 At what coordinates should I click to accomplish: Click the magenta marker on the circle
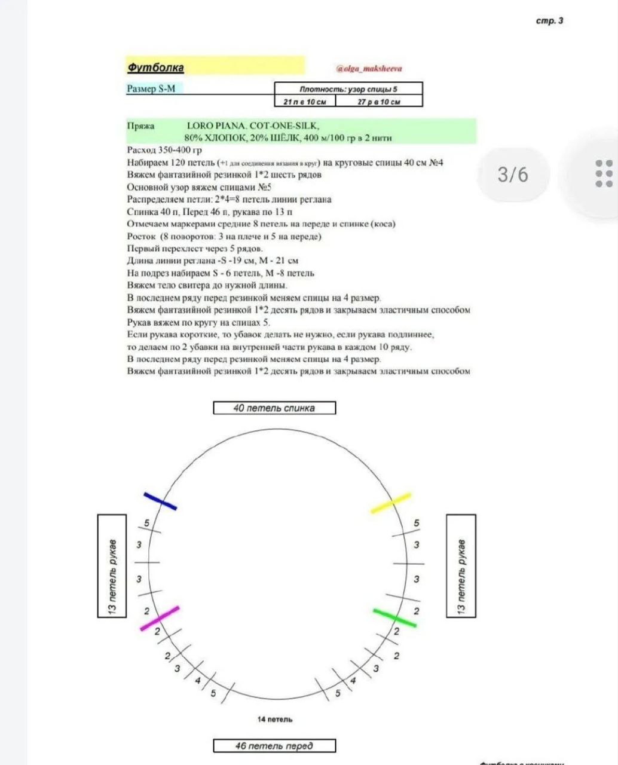(160, 619)
